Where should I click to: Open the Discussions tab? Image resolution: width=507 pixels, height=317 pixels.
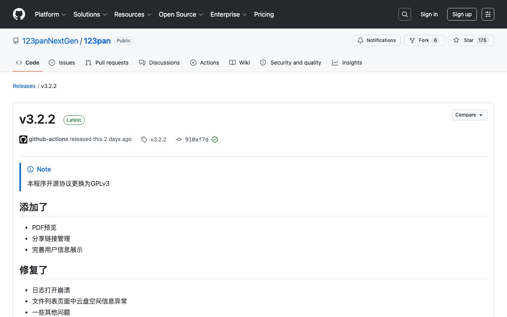tap(159, 63)
